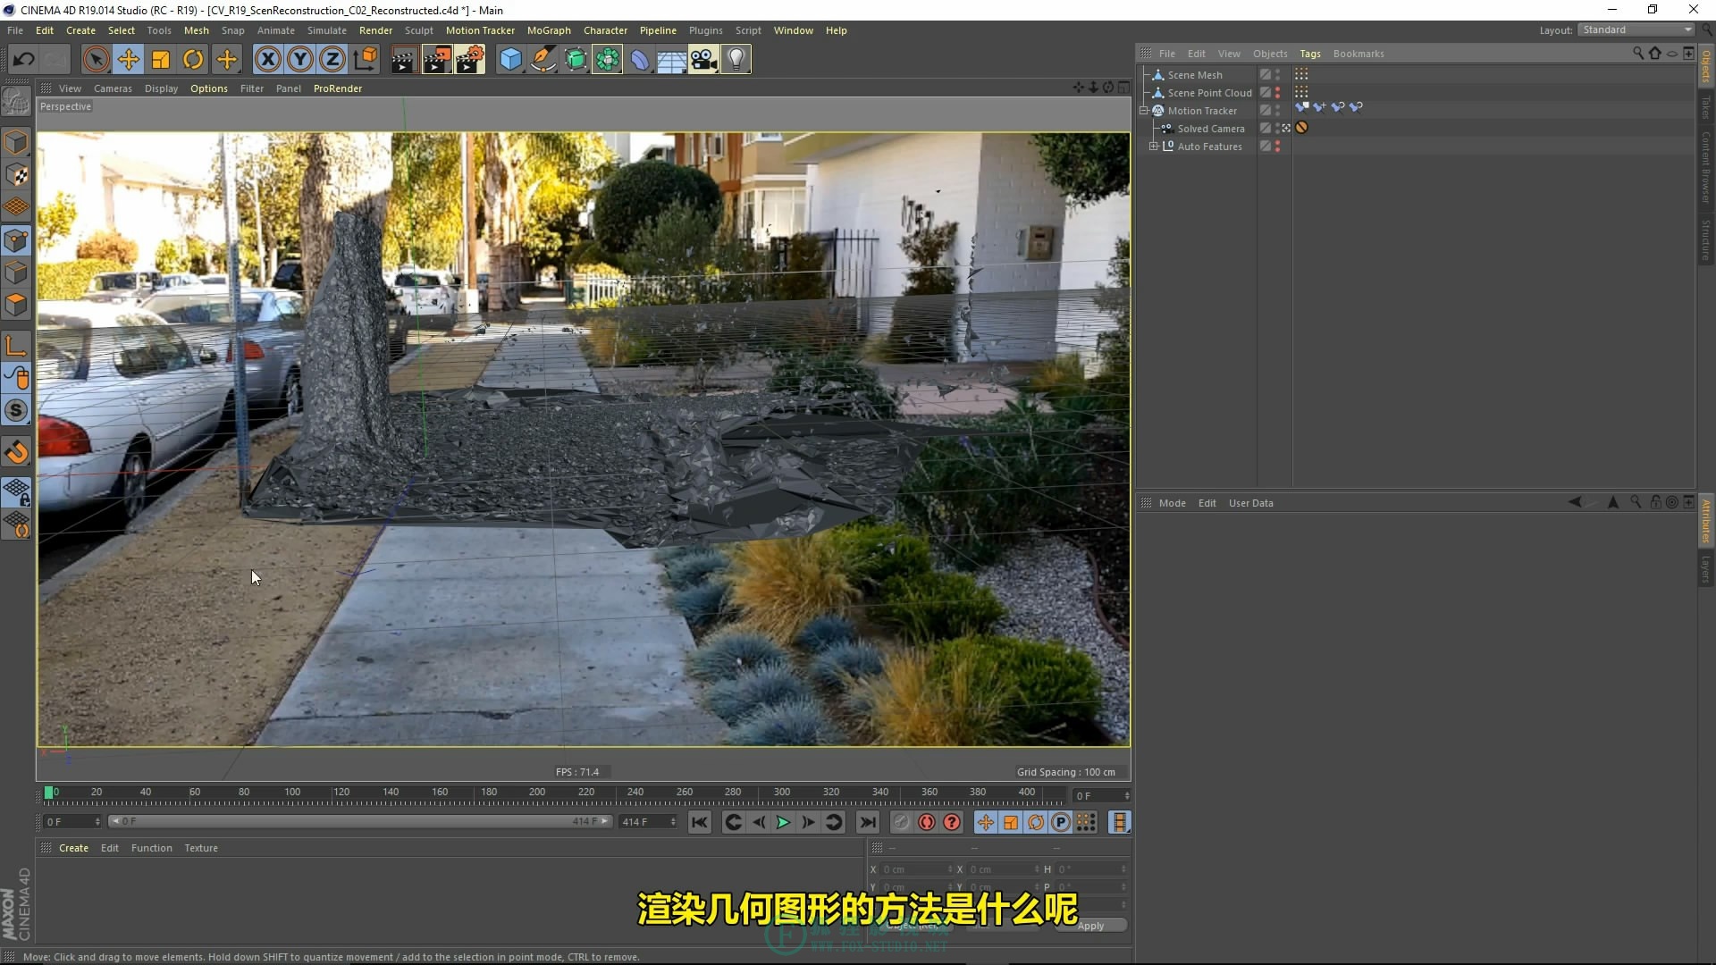This screenshot has width=1716, height=965.
Task: Open Edit Render Settings
Action: click(x=470, y=60)
